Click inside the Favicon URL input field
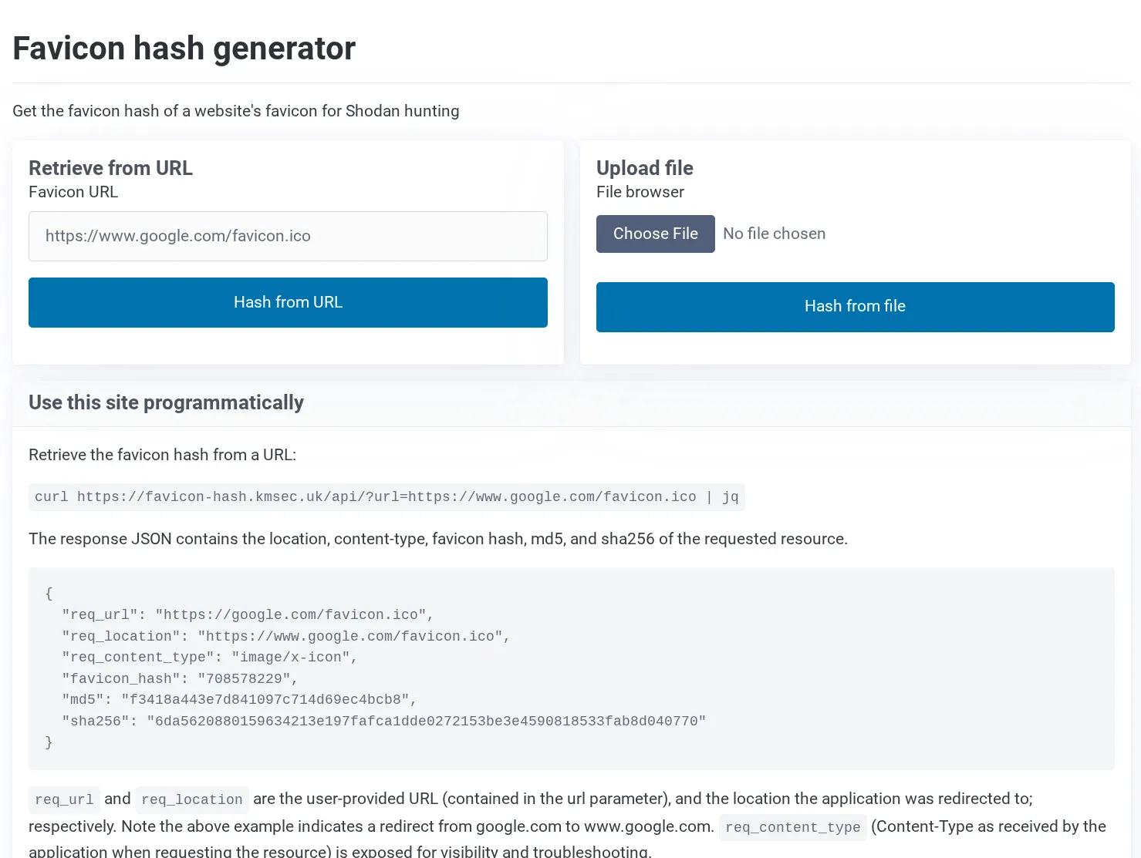The width and height of the screenshot is (1141, 858). coord(288,236)
